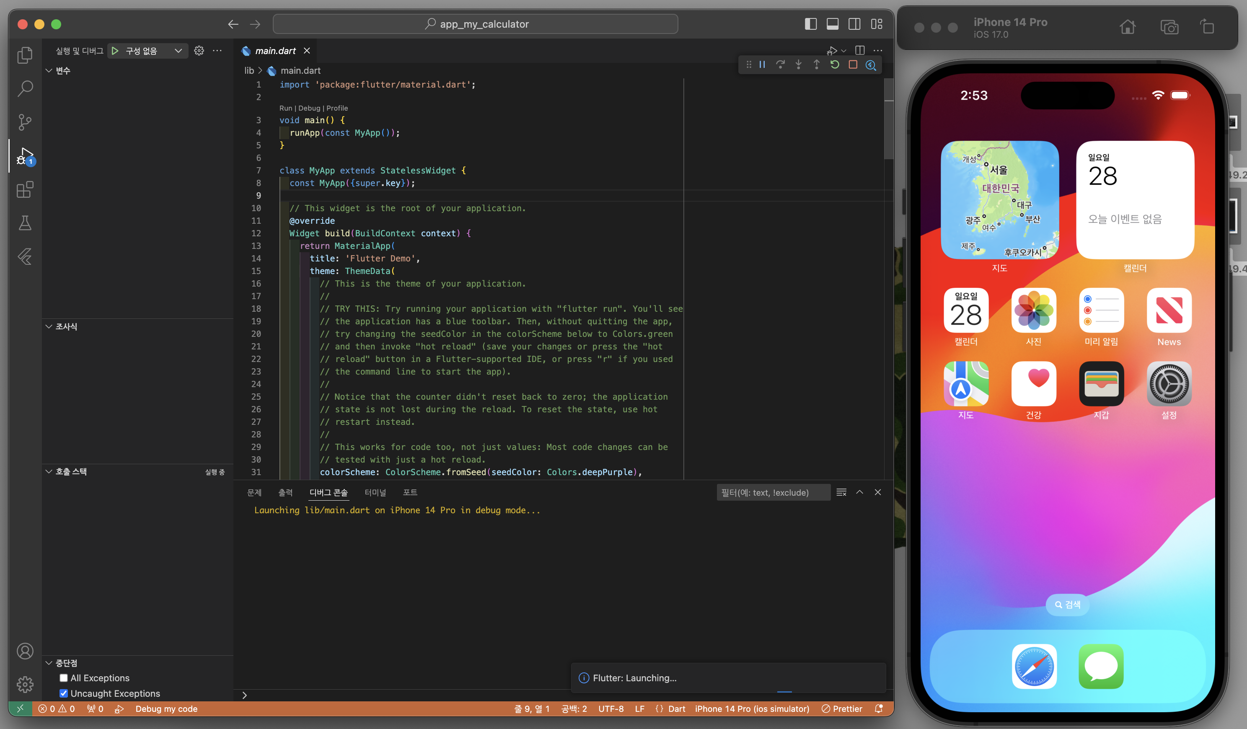This screenshot has width=1247, height=729.
Task: Switch to the 터미널 panel tab
Action: click(375, 492)
